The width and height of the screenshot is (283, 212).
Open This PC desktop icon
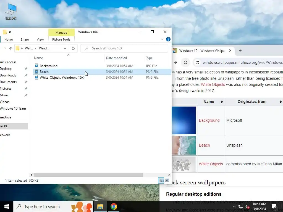coord(11,12)
